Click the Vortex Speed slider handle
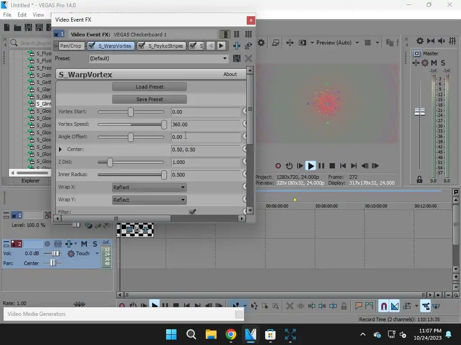 pyautogui.click(x=164, y=124)
